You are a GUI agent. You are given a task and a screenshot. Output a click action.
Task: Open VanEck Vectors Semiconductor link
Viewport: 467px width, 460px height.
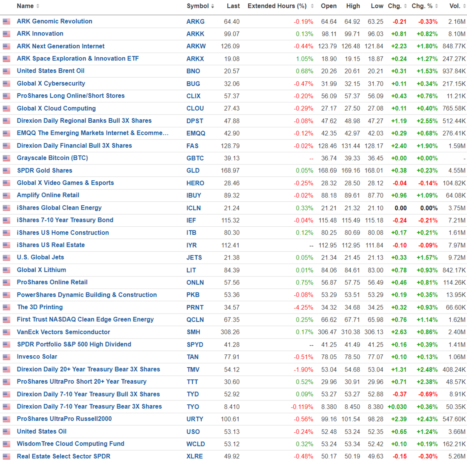click(63, 332)
